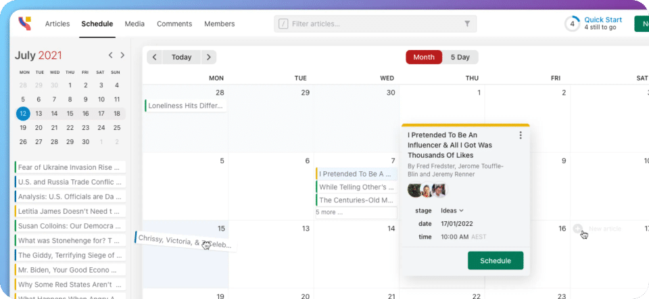
Task: Select July 12 in the mini calendar
Action: click(x=23, y=114)
